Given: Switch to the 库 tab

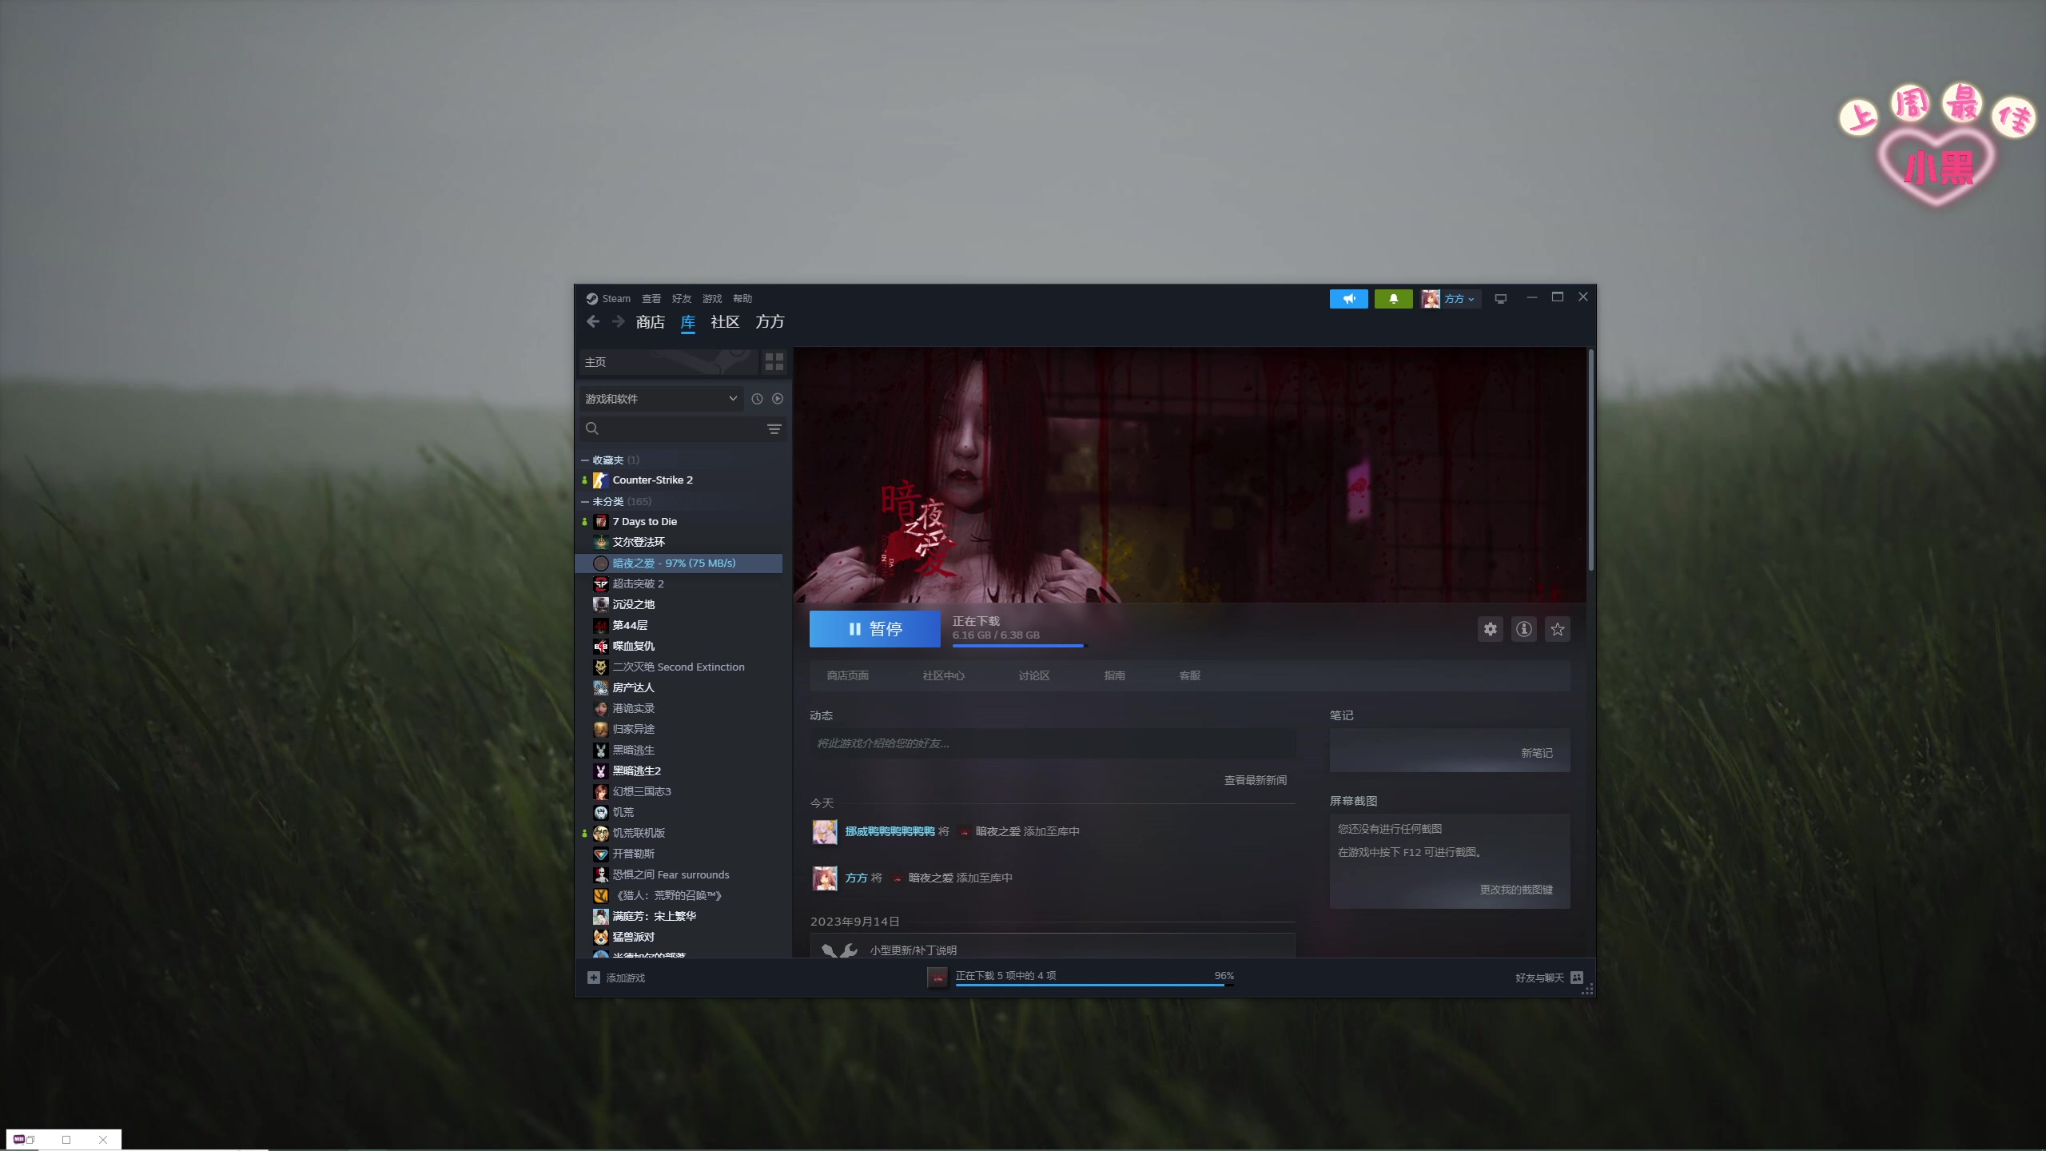Looking at the screenshot, I should pyautogui.click(x=688, y=321).
